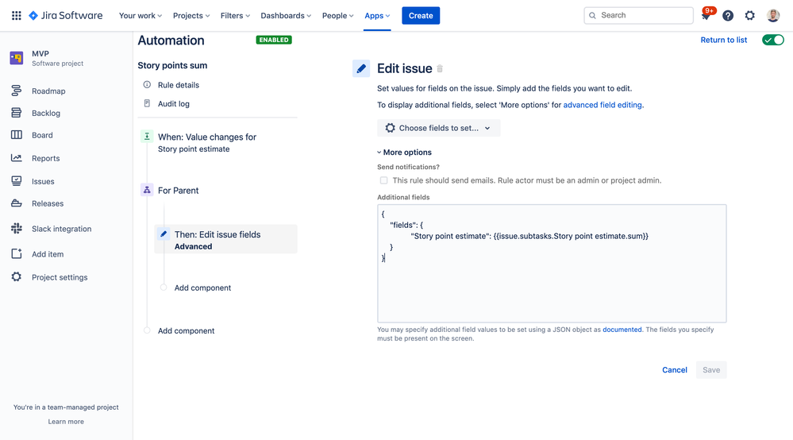
Task: Click the Save button
Action: [x=711, y=369]
